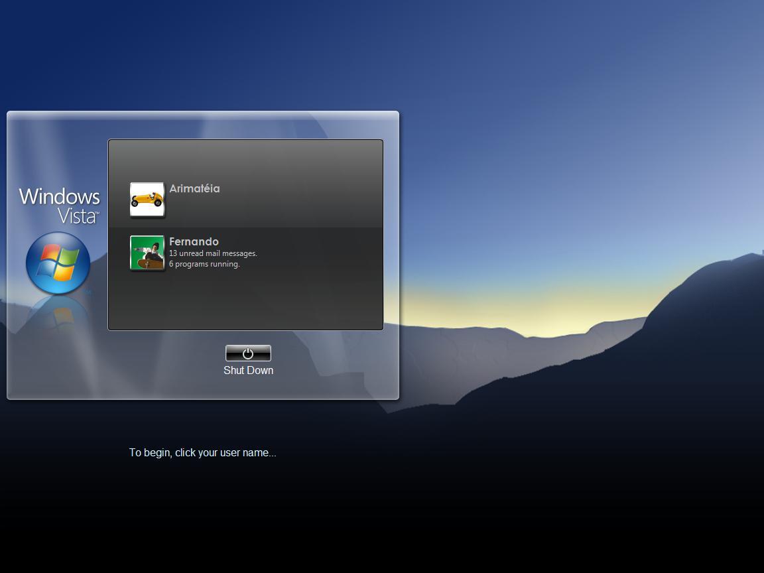Image resolution: width=764 pixels, height=573 pixels.
Task: Click the Shut Down label
Action: [x=249, y=370]
